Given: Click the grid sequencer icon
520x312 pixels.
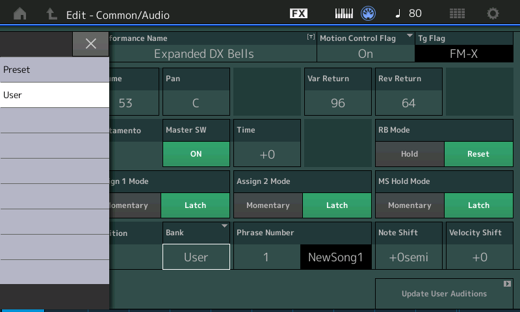Looking at the screenshot, I should (457, 14).
